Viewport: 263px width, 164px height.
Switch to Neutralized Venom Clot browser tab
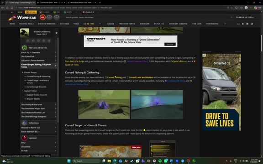click(x=82, y=3)
